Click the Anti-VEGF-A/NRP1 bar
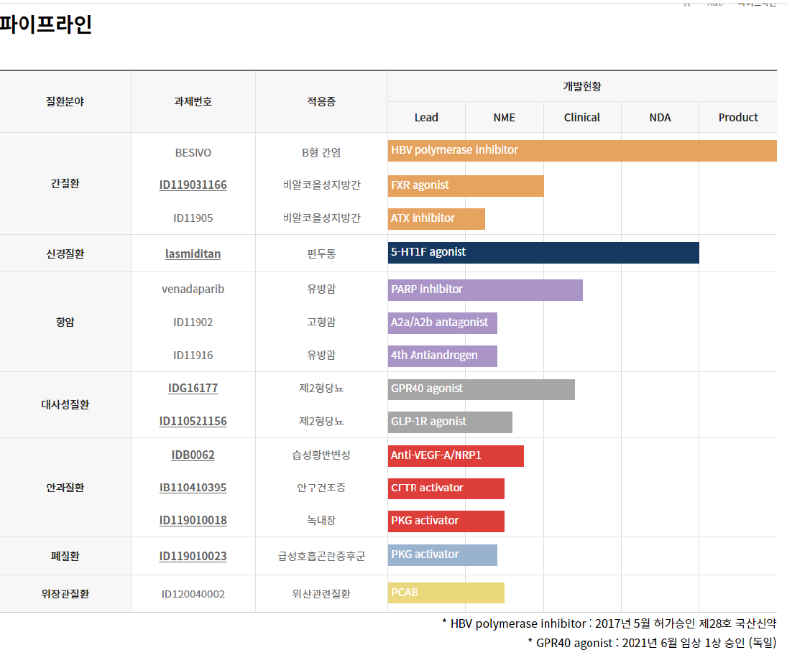Viewport: 787px width, 650px height. pyautogui.click(x=456, y=456)
